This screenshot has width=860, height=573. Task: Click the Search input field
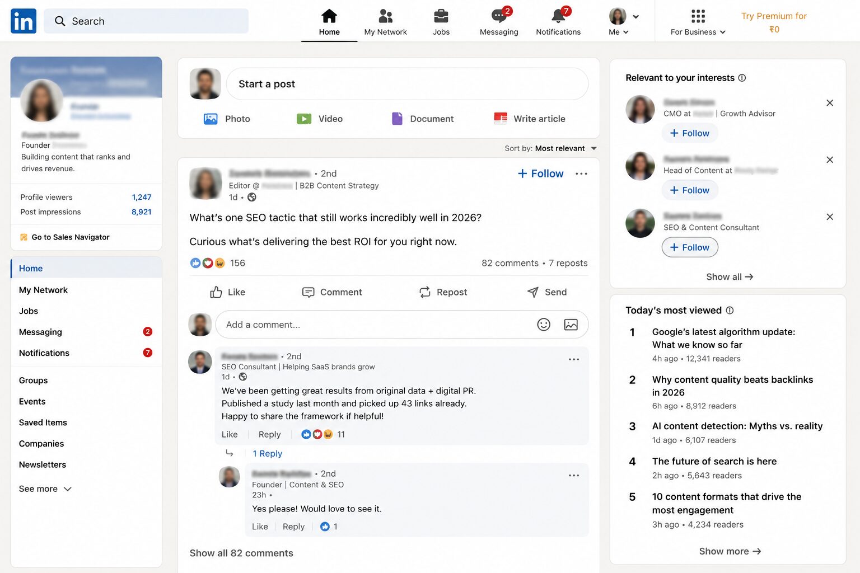[146, 21]
